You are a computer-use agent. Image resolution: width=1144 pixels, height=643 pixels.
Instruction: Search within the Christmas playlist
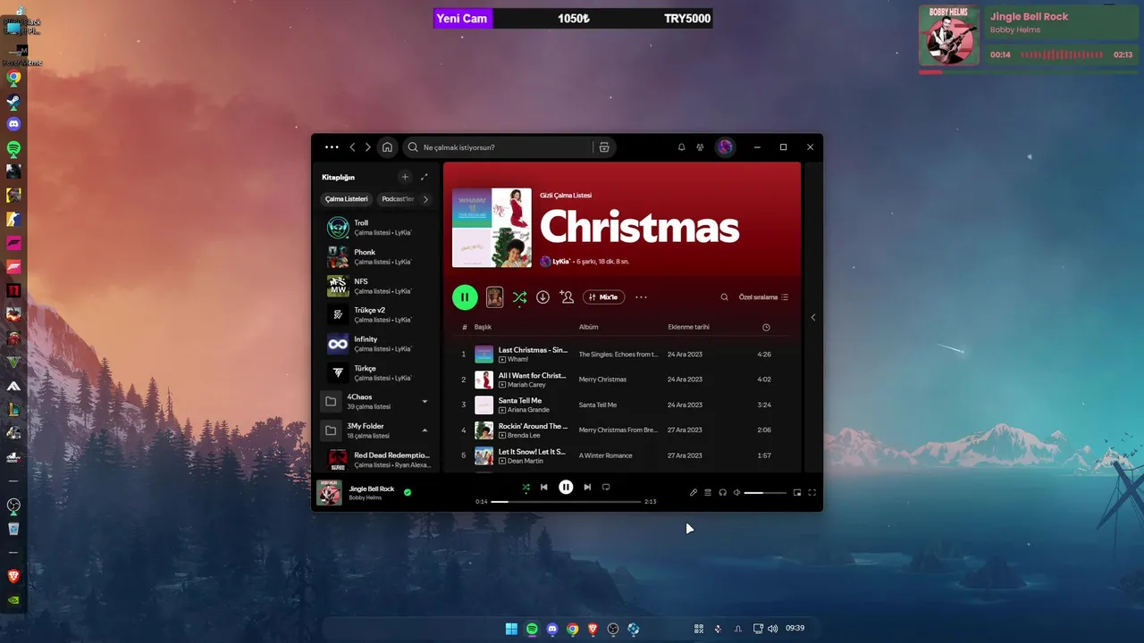coord(725,297)
